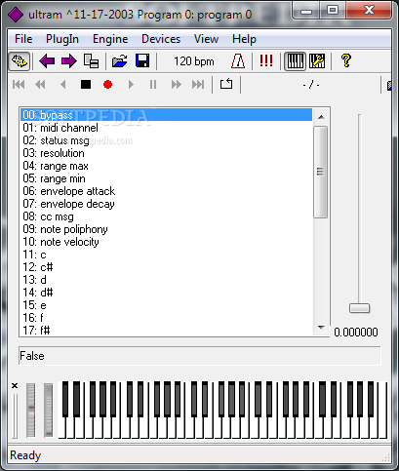Click the yellow question mark help icon
Screen dimensions: 399x471
tap(346, 60)
